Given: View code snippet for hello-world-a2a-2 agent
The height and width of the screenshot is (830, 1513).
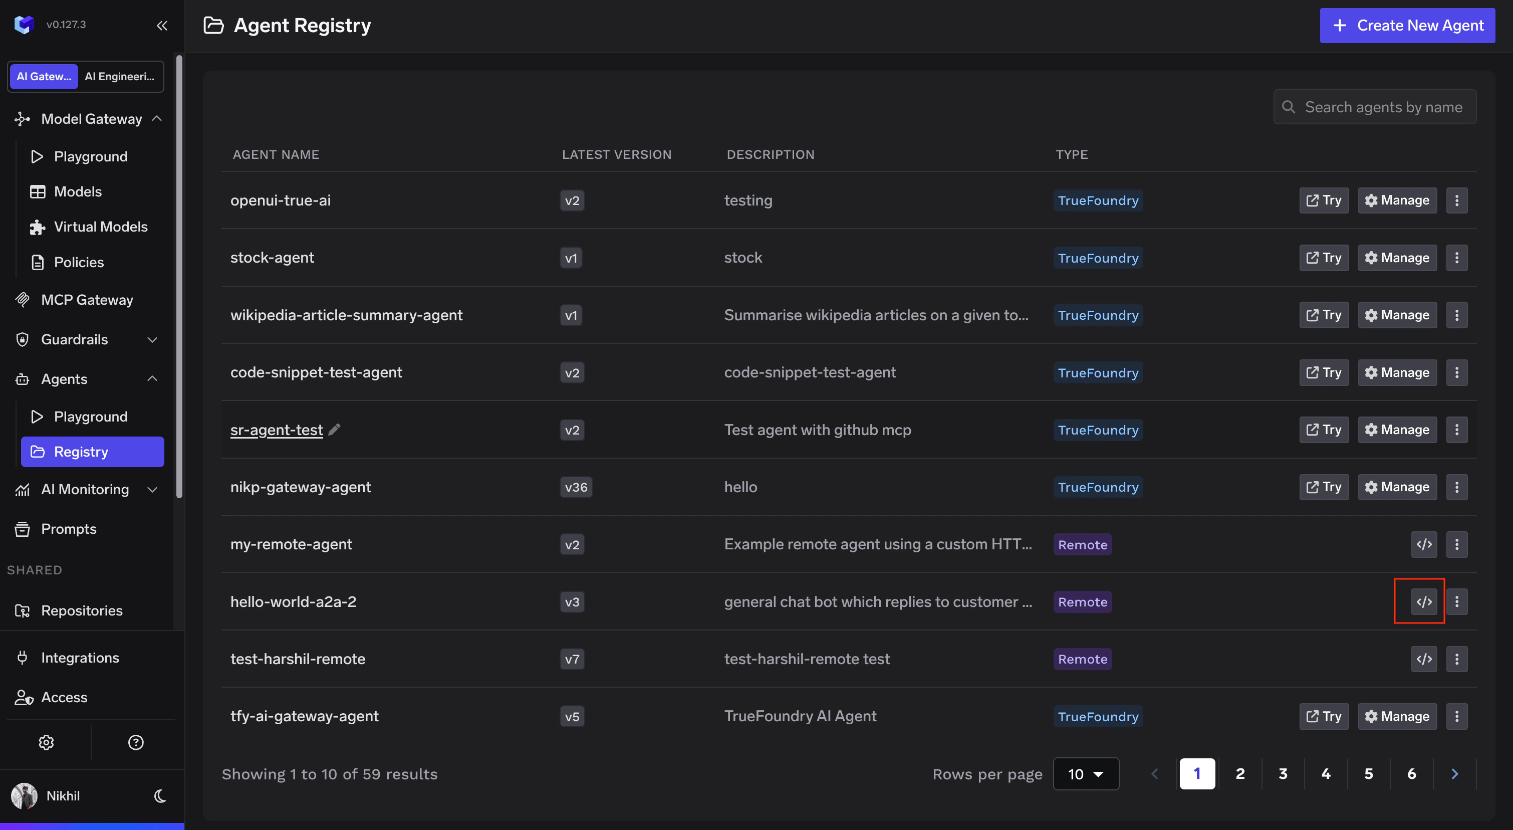Looking at the screenshot, I should (x=1424, y=601).
